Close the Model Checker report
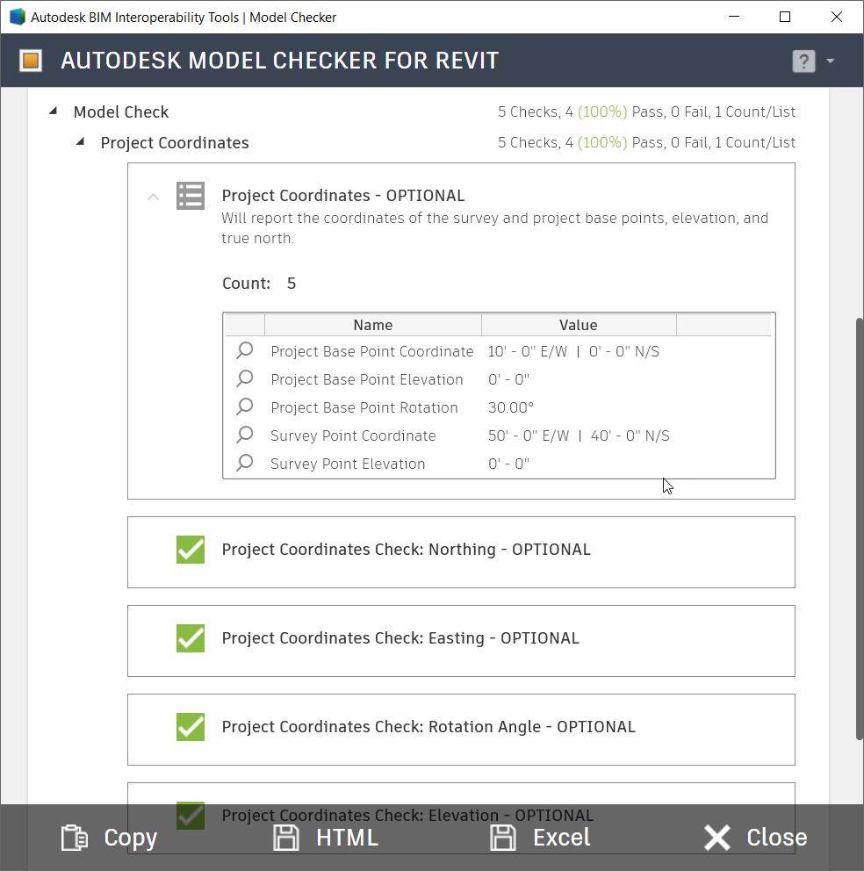Screen dimensions: 864x871 717,837
